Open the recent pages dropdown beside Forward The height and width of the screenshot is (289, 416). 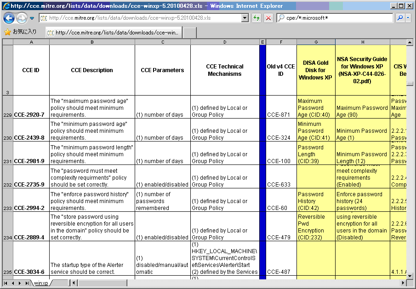(32, 18)
